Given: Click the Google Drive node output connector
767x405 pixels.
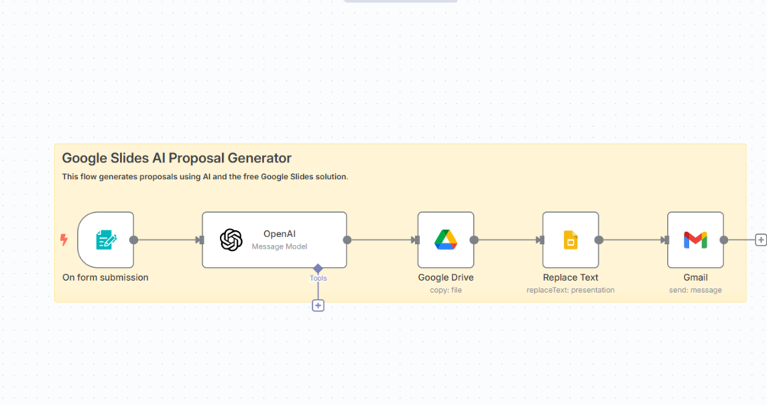Looking at the screenshot, I should pos(474,239).
